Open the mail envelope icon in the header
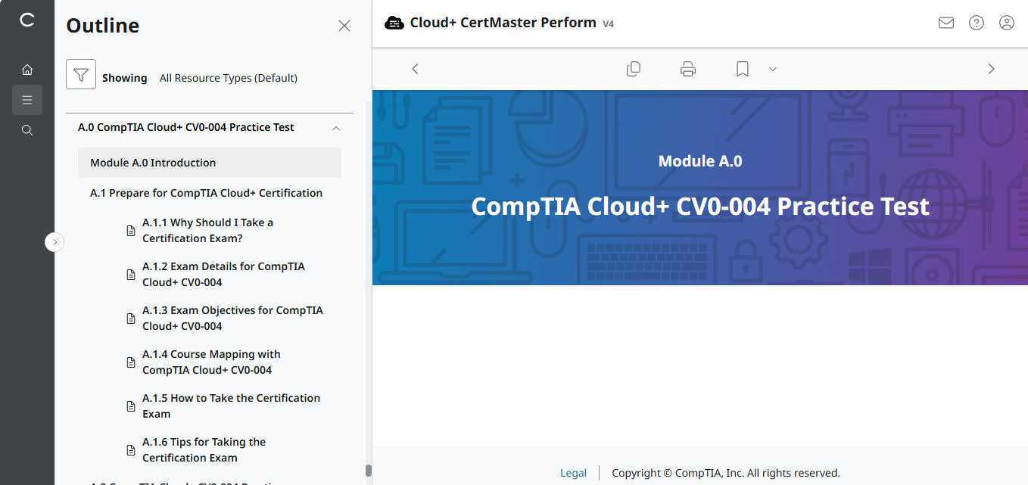 tap(945, 23)
